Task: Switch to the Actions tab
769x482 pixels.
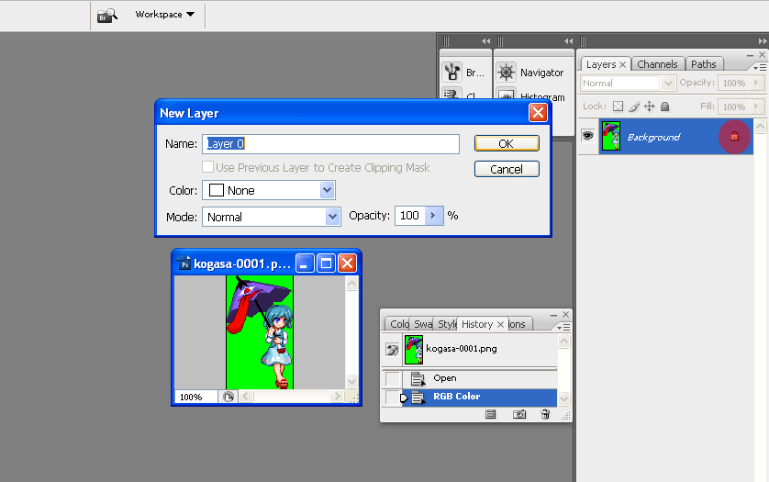Action: click(x=518, y=324)
